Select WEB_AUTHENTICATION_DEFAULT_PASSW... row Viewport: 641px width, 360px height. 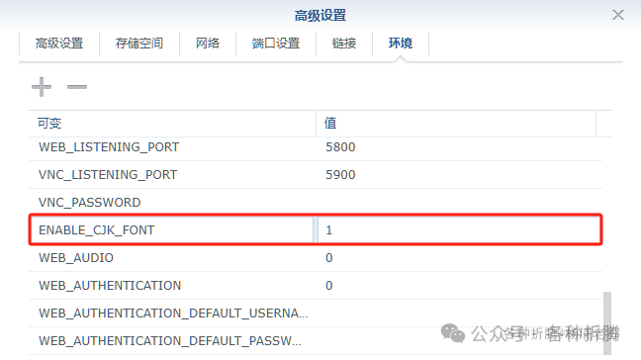pos(316,341)
